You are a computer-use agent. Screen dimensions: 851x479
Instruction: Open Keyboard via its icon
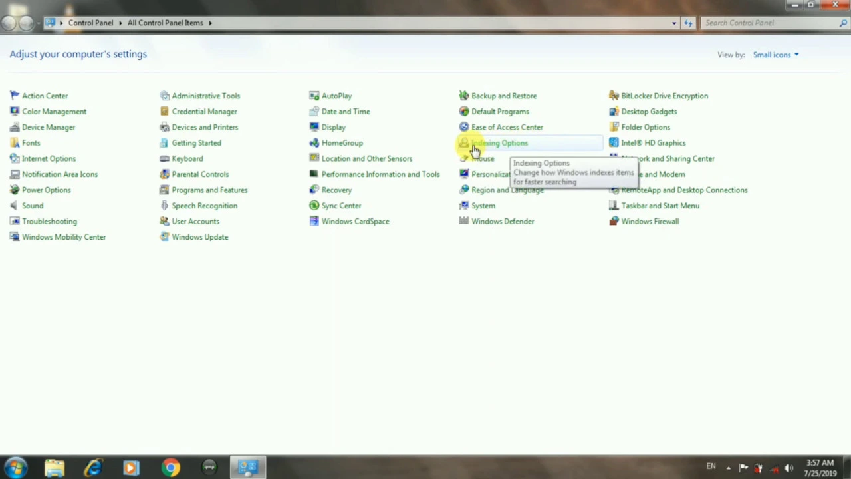pyautogui.click(x=164, y=158)
